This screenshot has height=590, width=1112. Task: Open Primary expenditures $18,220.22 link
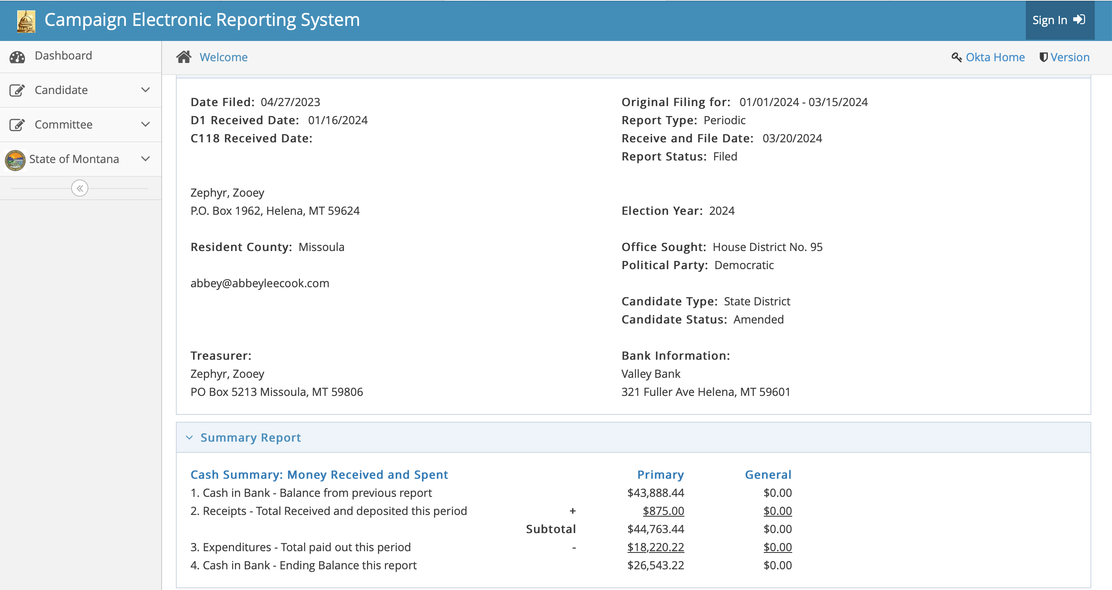[x=655, y=547]
